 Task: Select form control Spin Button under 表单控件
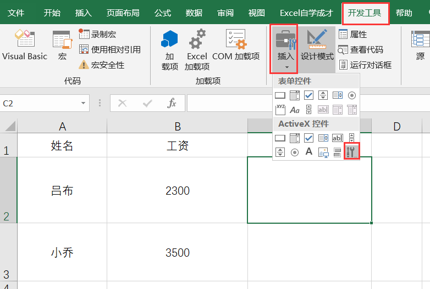323,95
